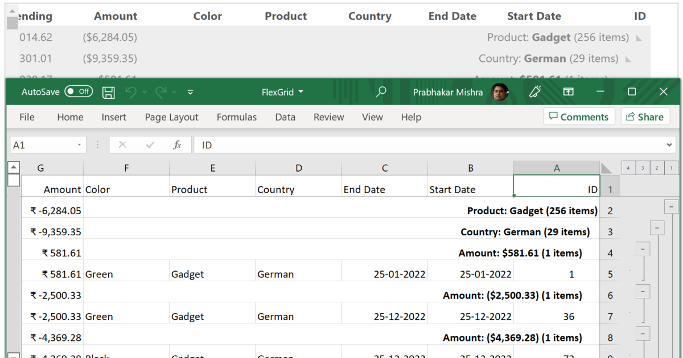Open the Name Box dropdown showing A1

(80, 144)
